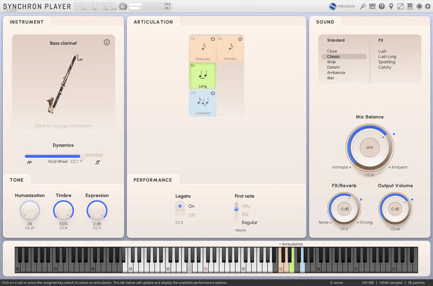This screenshot has width=433, height=286.
Task: Open the settings gear icon
Action: pos(428,6)
